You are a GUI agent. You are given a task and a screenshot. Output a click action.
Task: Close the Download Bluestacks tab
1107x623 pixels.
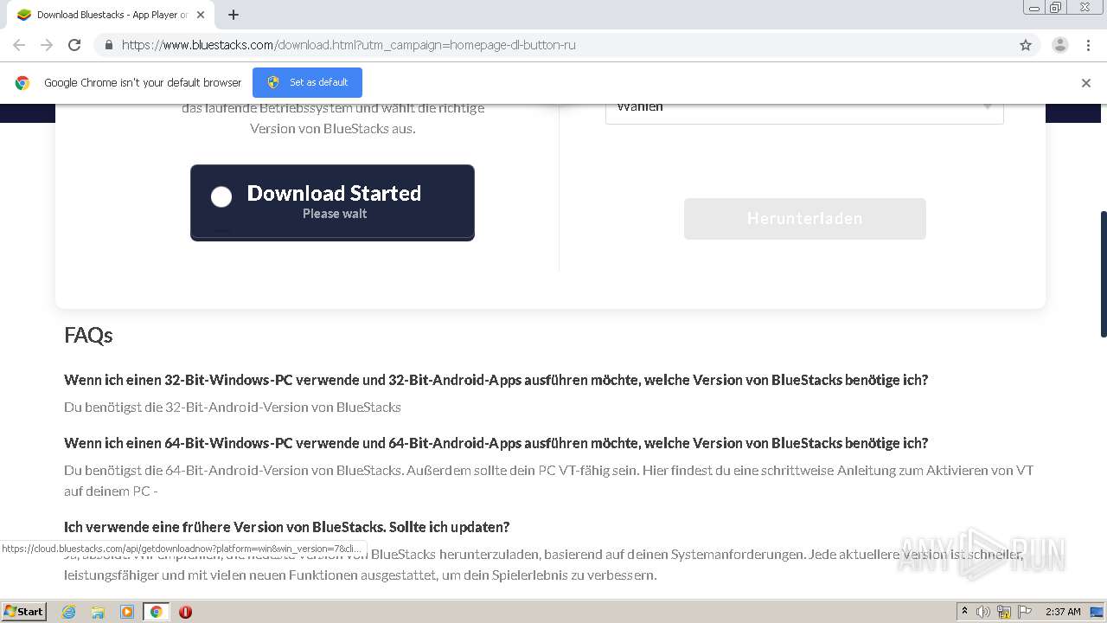202,15
